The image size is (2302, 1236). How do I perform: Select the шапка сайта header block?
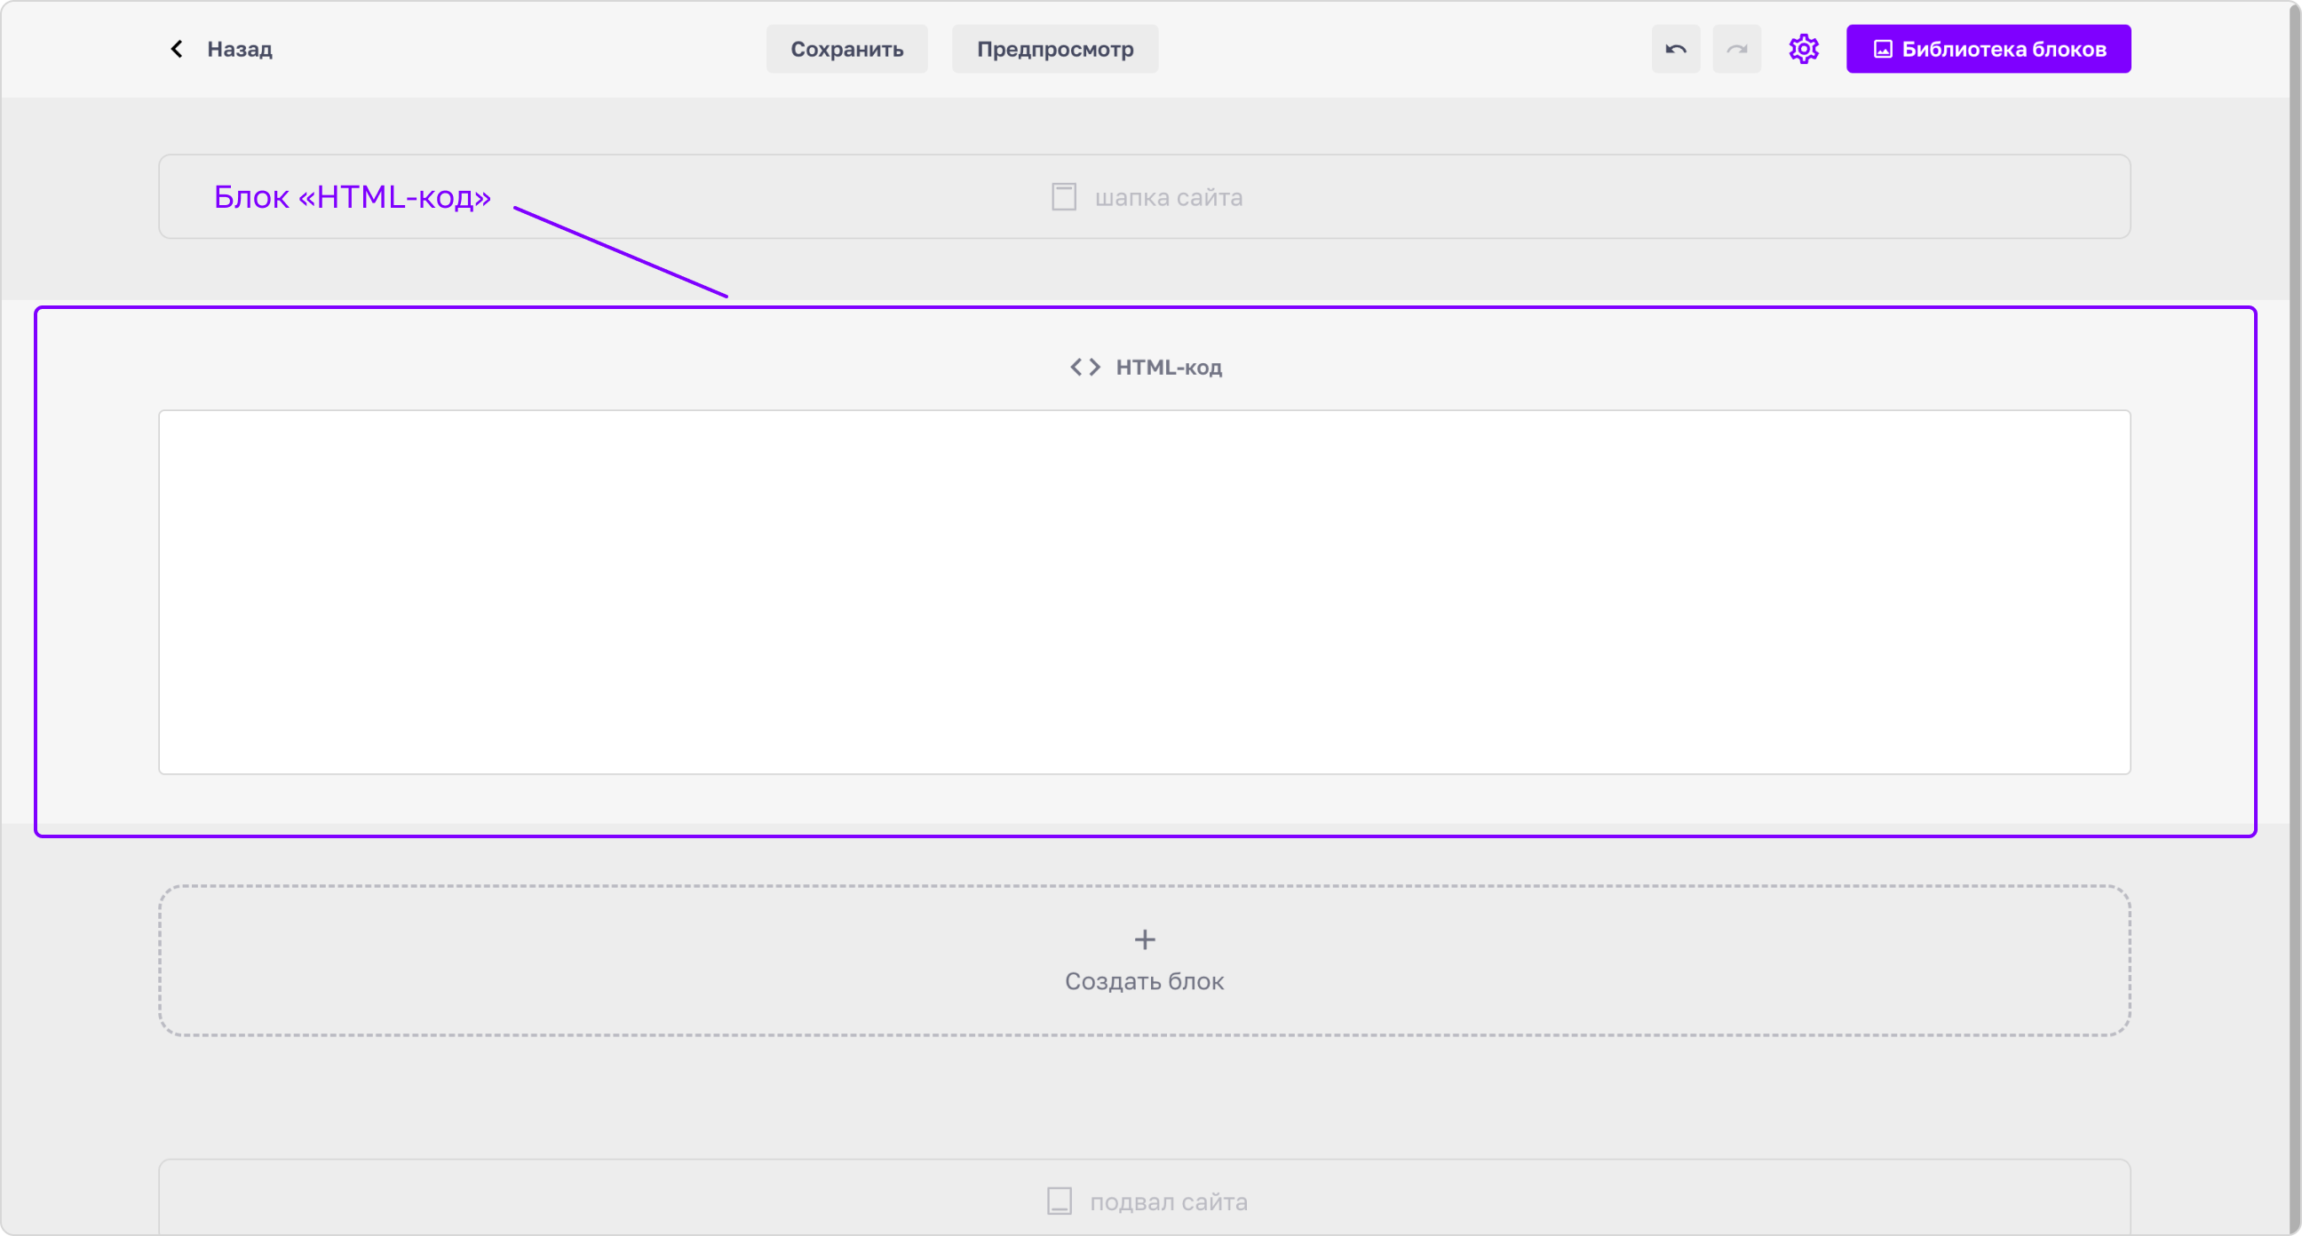(1145, 196)
